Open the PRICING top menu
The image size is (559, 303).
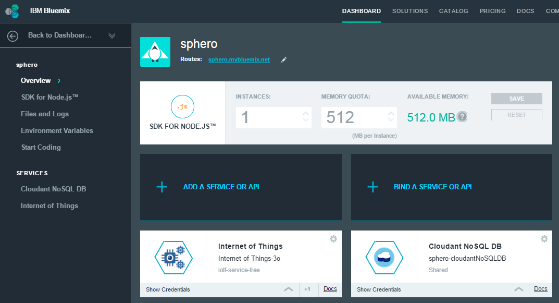(x=492, y=11)
